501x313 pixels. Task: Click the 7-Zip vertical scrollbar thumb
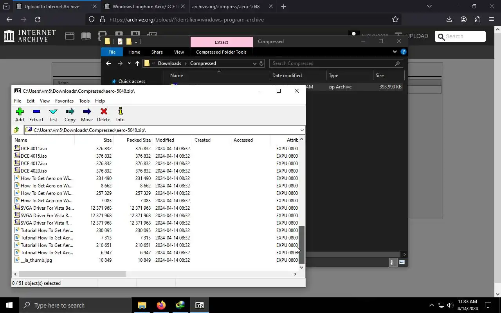301,245
